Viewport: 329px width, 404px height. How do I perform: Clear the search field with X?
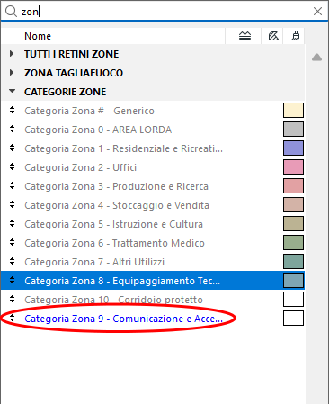pos(317,12)
